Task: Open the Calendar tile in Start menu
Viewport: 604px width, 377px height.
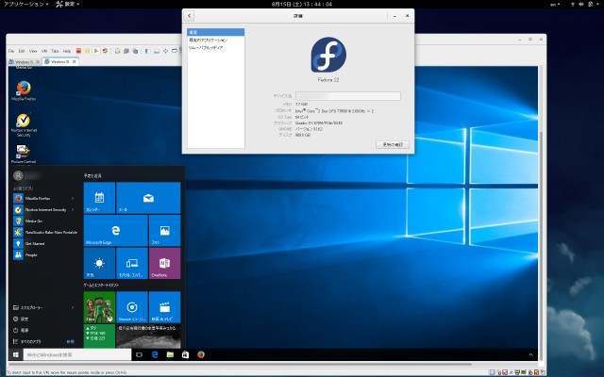Action: pos(99,198)
